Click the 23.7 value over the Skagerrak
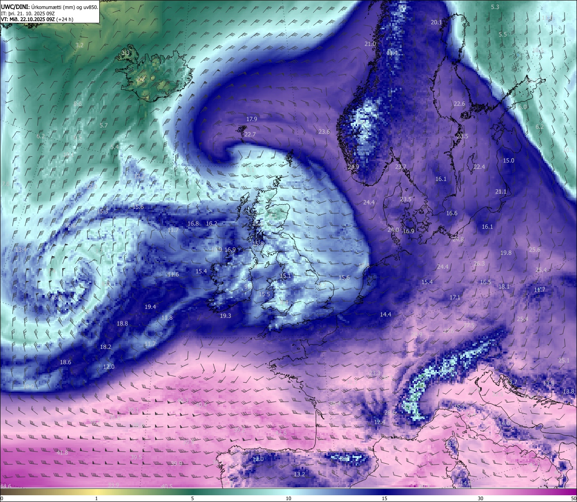 401,167
